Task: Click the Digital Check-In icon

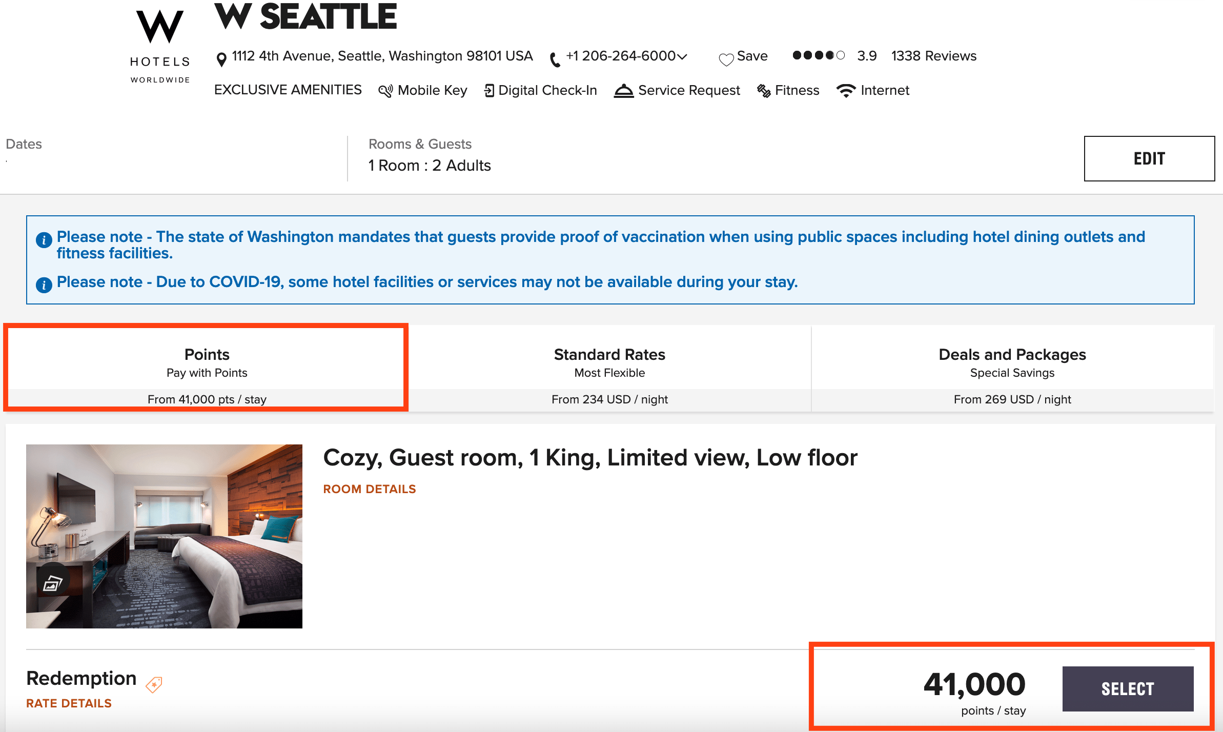Action: coord(488,90)
